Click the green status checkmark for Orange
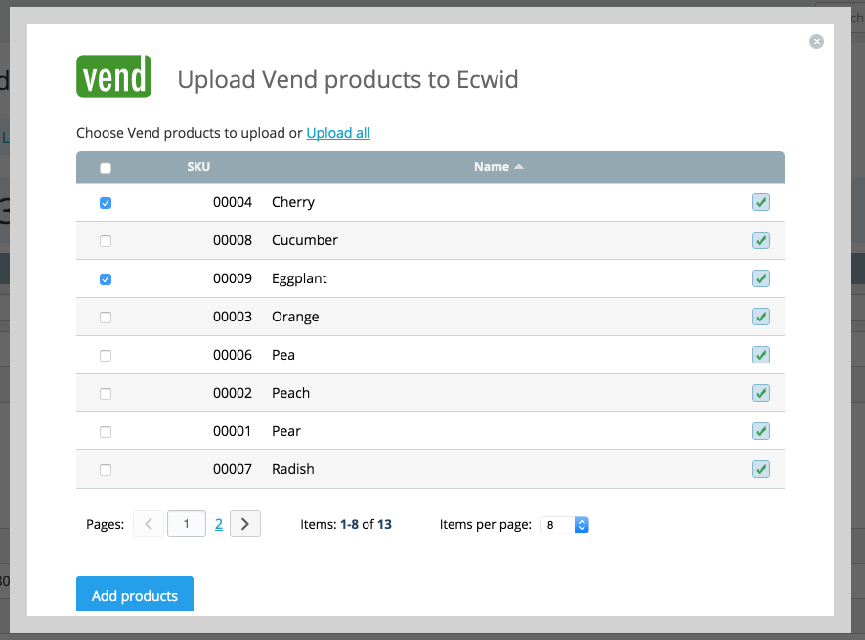The width and height of the screenshot is (865, 640). [x=760, y=317]
